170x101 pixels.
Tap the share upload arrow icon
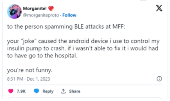pos(63,91)
